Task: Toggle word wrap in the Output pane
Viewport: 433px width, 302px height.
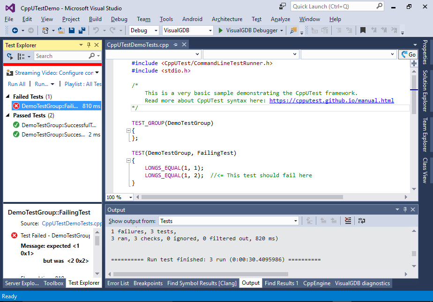Action: (x=361, y=221)
